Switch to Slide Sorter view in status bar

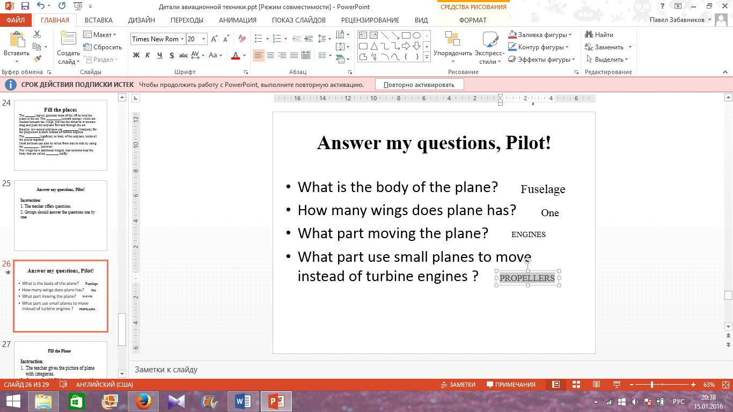[x=576, y=385]
